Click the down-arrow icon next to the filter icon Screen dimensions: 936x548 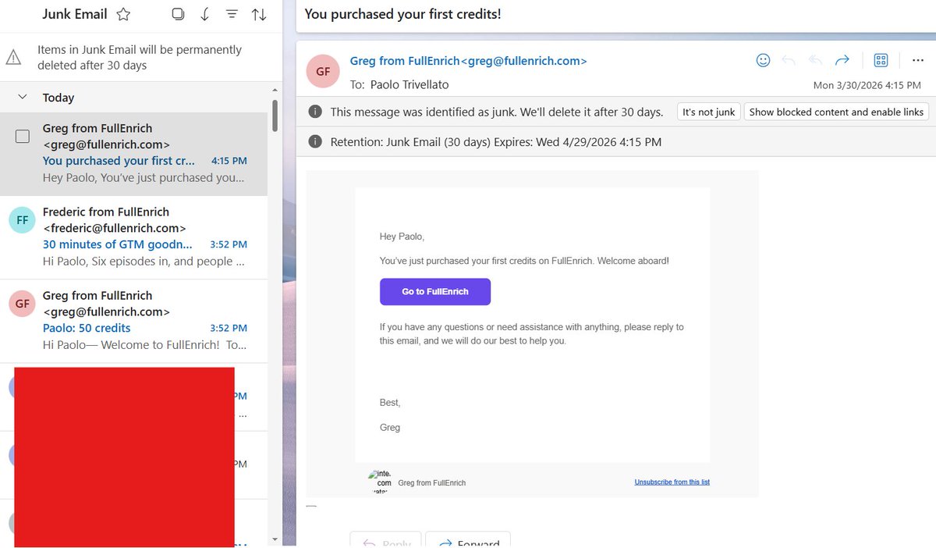click(x=205, y=14)
